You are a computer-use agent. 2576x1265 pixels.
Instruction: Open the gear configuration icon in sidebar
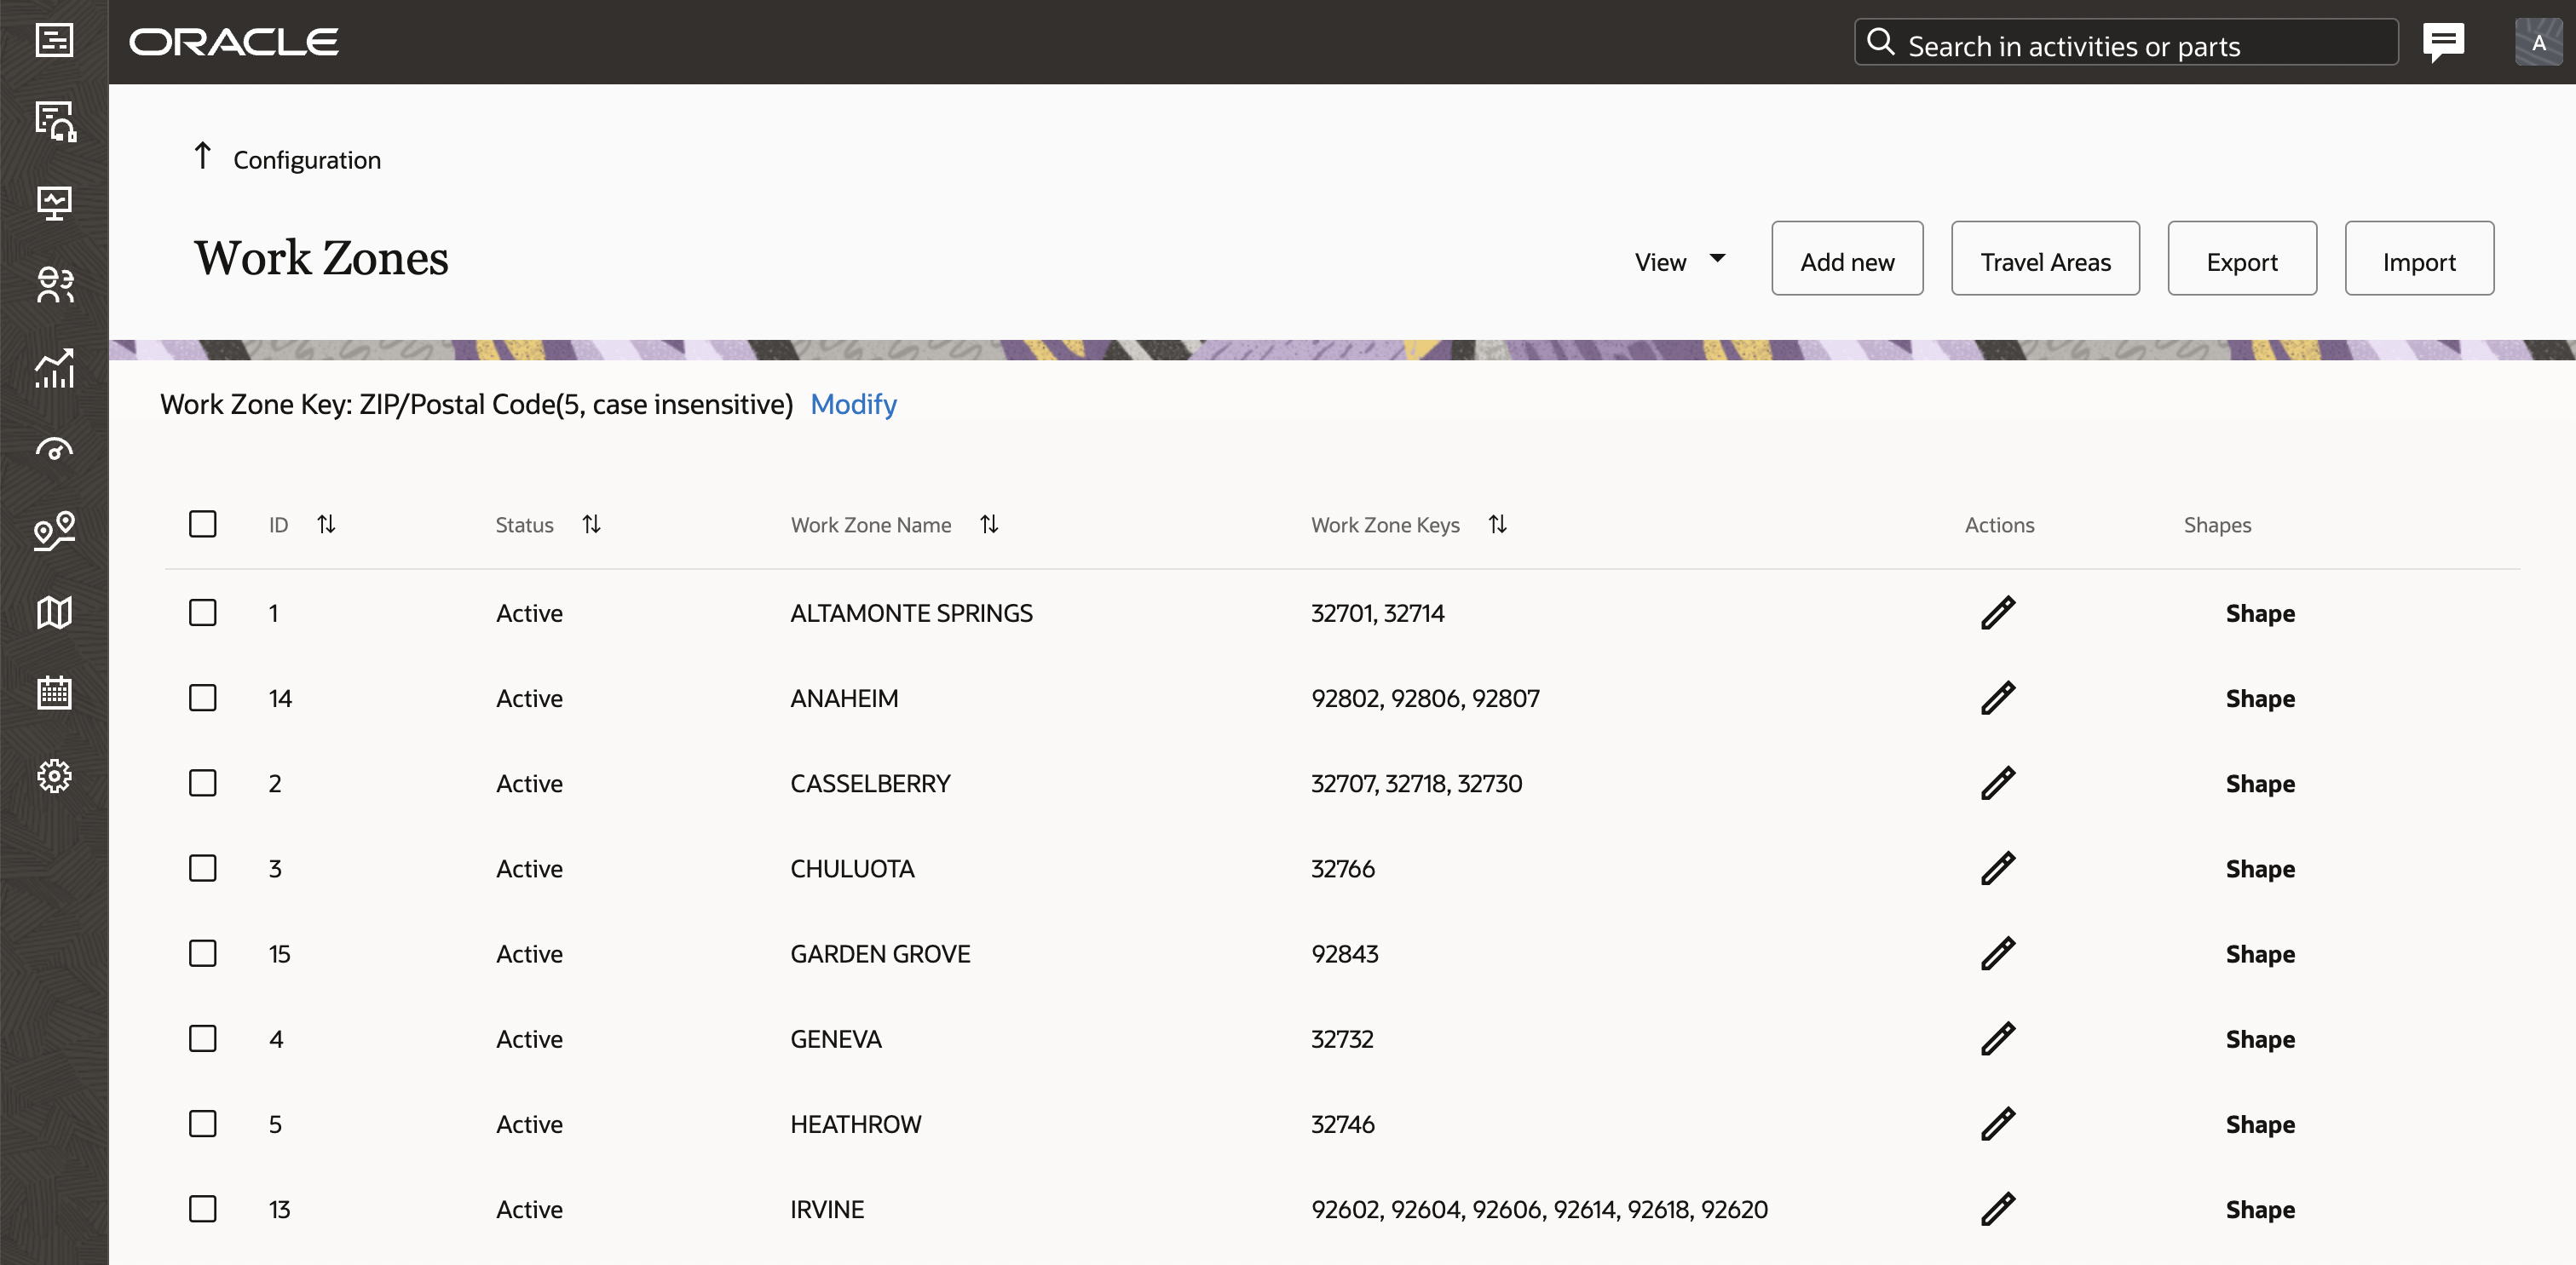[54, 775]
